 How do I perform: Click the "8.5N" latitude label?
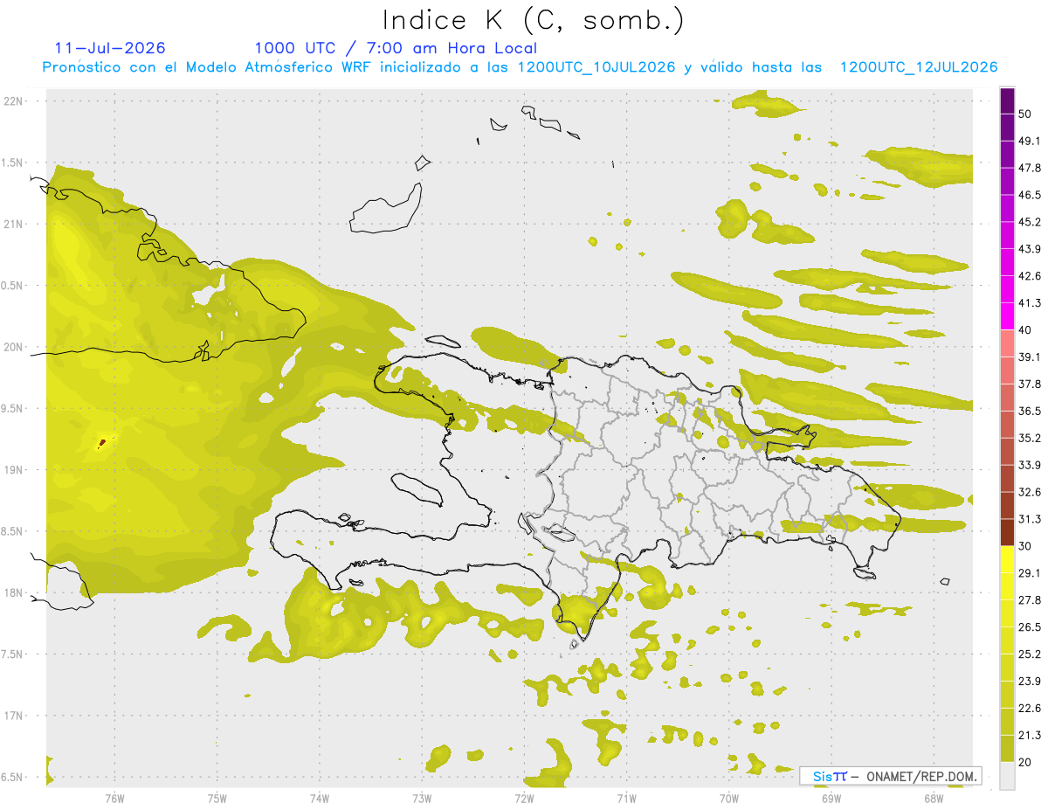pos(13,531)
